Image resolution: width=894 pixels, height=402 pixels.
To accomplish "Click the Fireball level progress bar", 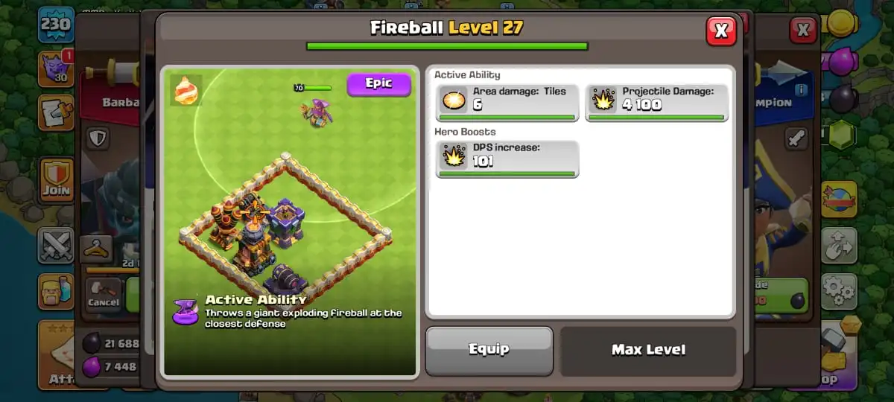I will click(x=447, y=46).
